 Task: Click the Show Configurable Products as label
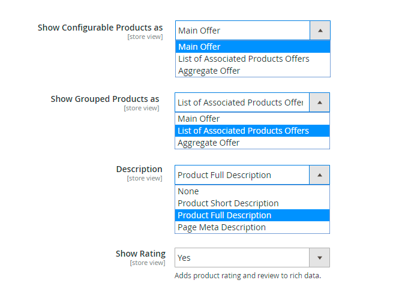100,28
